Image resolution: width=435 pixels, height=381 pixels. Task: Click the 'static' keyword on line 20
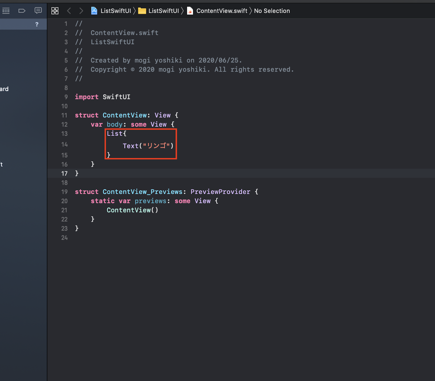(103, 201)
